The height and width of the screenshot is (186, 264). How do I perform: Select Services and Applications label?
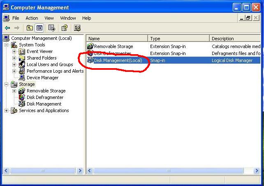click(44, 110)
